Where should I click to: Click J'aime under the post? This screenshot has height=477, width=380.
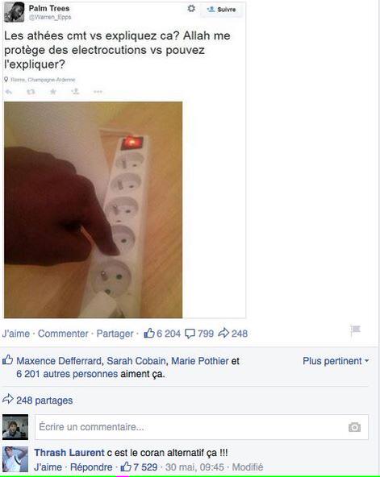(x=16, y=334)
